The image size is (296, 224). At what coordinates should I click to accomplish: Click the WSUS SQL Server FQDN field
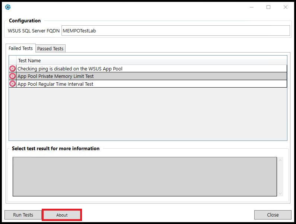[175, 31]
